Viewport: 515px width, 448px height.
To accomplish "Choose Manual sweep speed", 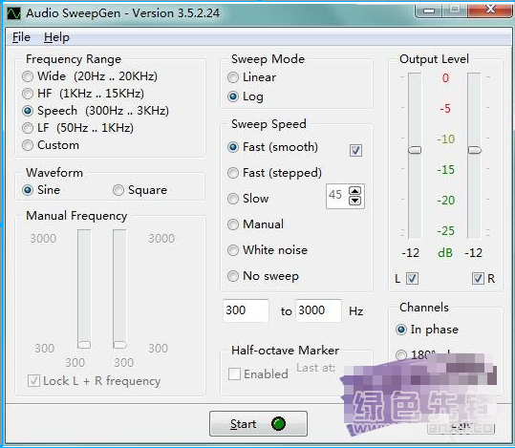I will point(255,224).
